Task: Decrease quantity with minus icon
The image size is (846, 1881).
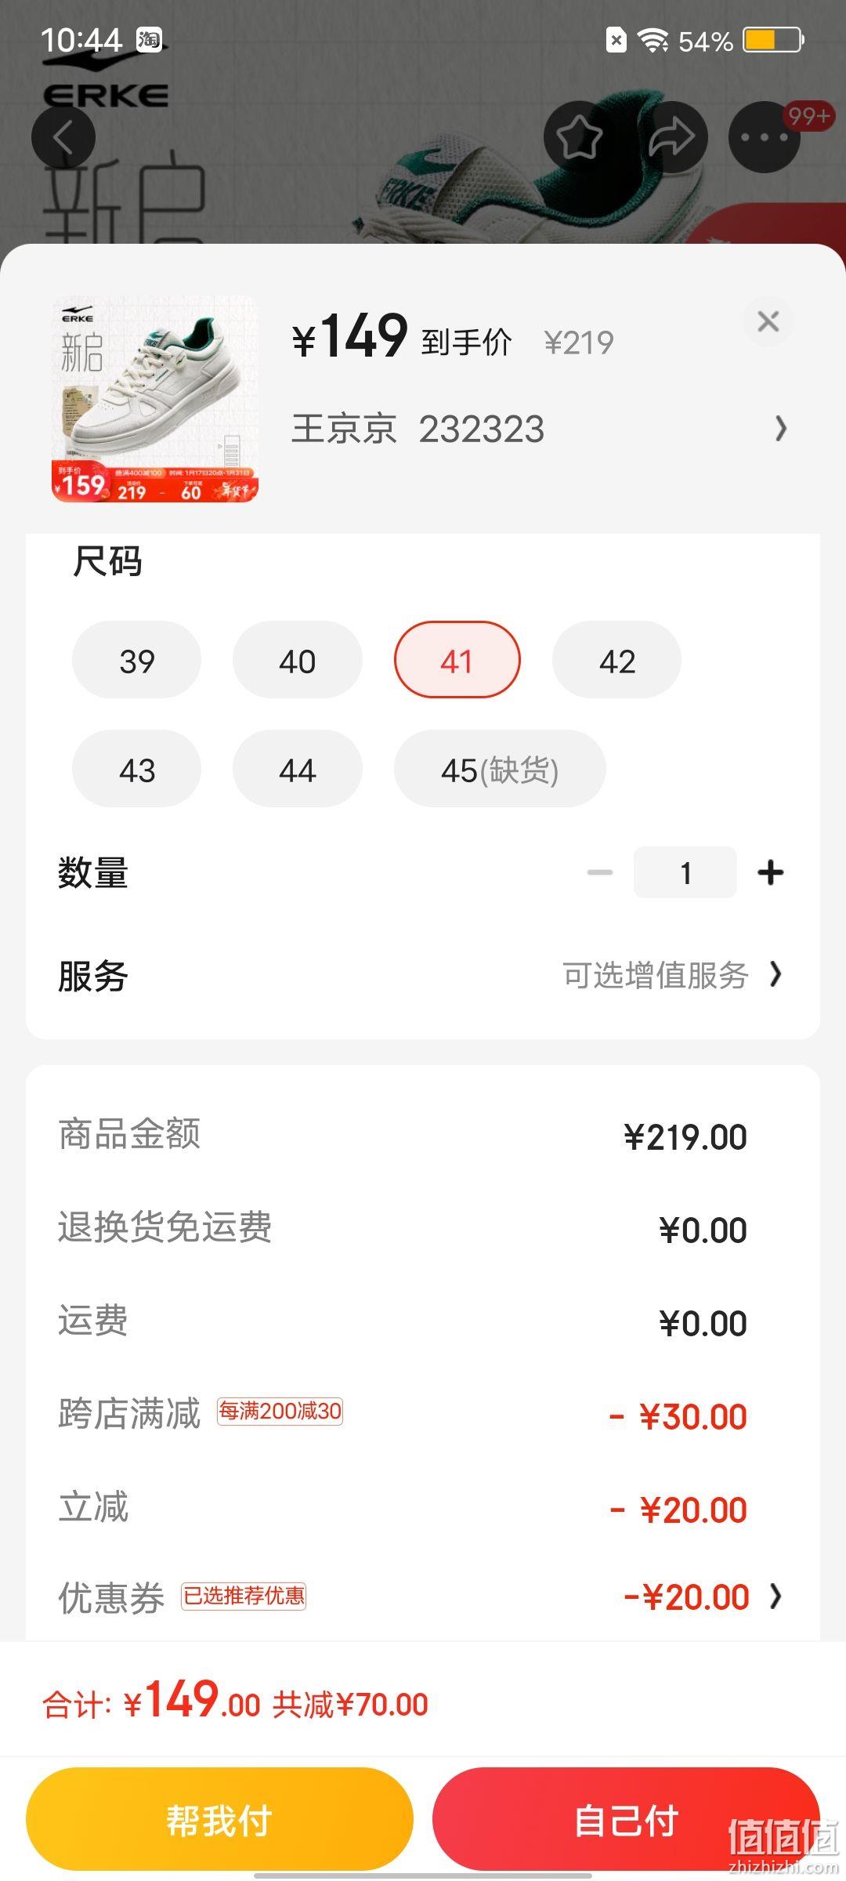Action: (600, 872)
